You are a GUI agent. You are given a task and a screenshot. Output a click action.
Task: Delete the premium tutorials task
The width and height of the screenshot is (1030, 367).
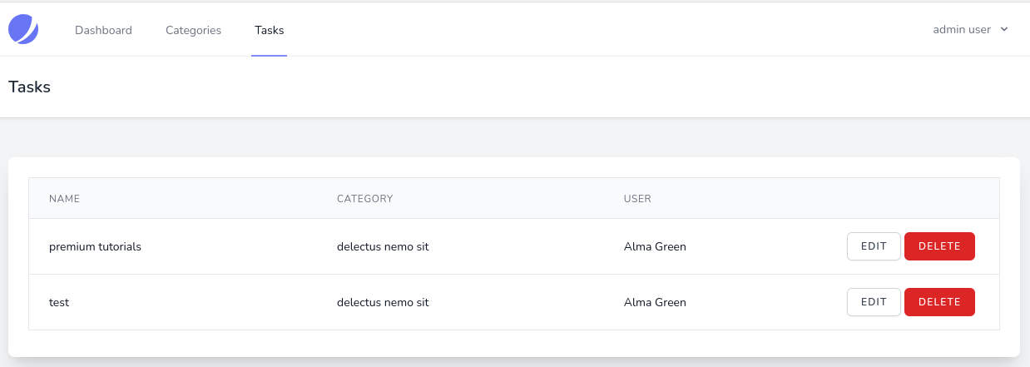click(x=939, y=246)
